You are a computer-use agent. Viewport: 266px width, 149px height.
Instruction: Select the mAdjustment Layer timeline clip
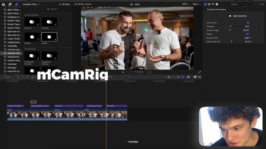pyautogui.click(x=94, y=106)
